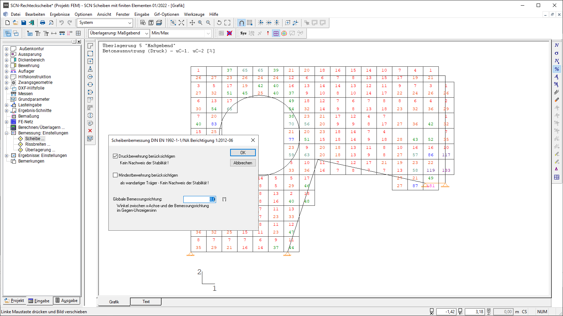Select the Rissbreiten ... tree item

tap(38, 144)
